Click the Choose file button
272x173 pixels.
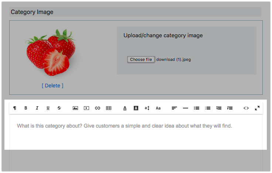click(x=141, y=59)
